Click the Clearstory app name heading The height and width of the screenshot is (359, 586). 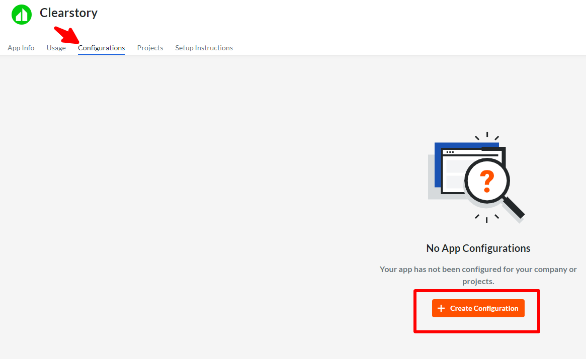click(68, 13)
